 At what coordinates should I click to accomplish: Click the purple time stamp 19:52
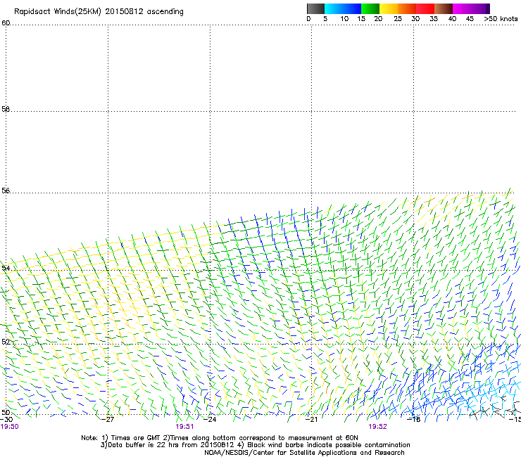(378, 427)
